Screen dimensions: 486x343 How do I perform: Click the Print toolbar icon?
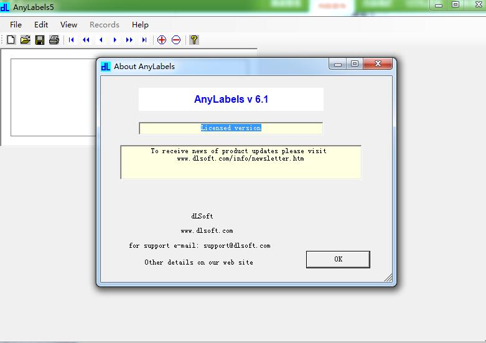tap(54, 40)
